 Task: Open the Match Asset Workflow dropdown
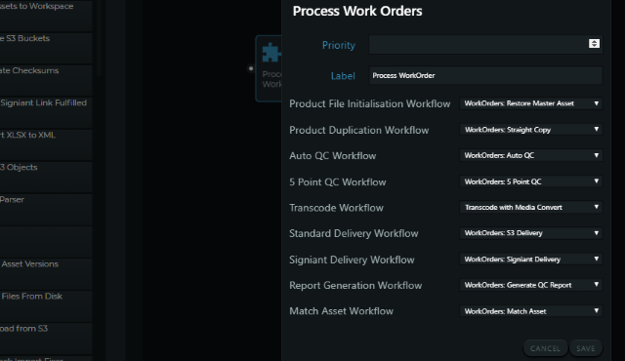[x=531, y=311]
